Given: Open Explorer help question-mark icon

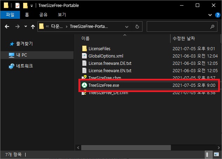Looking at the screenshot, I should pos(217,15).
